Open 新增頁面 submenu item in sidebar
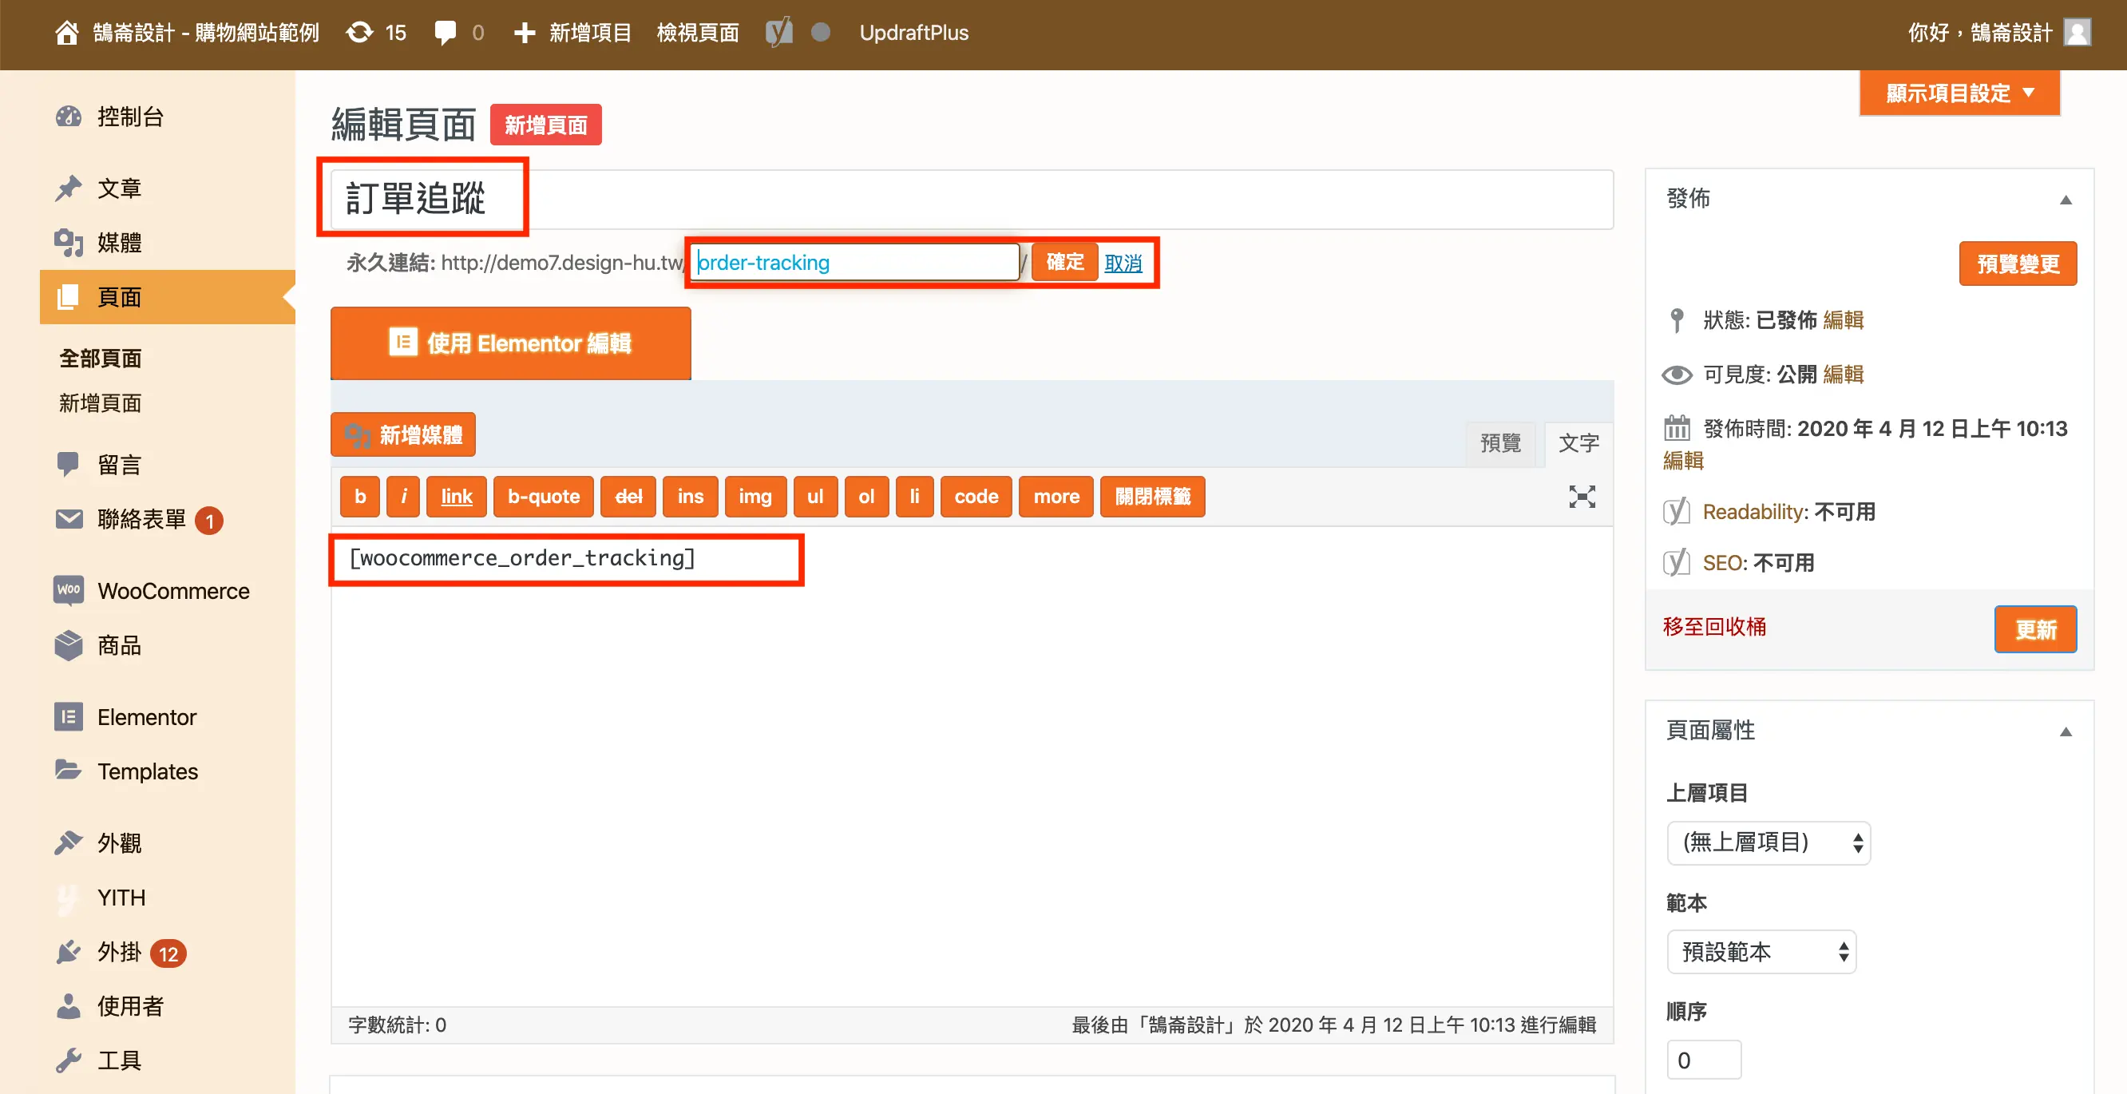The height and width of the screenshot is (1094, 2127). (101, 403)
